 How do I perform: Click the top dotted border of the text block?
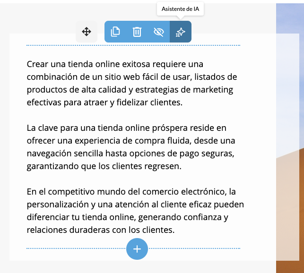pos(133,45)
